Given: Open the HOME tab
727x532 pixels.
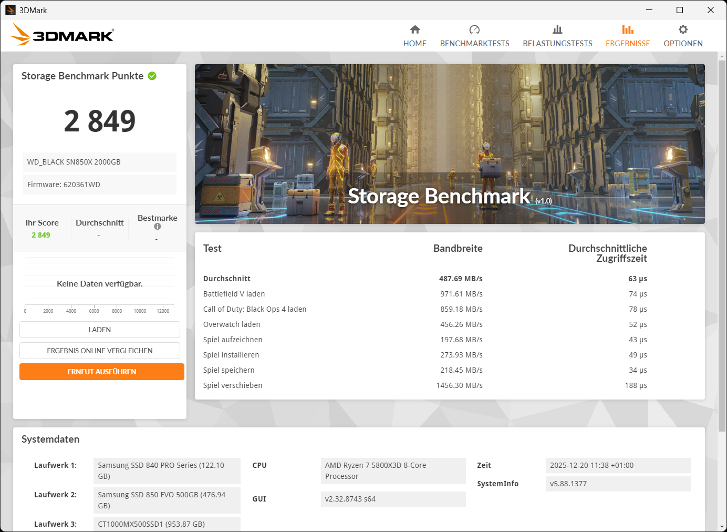Looking at the screenshot, I should click(415, 36).
